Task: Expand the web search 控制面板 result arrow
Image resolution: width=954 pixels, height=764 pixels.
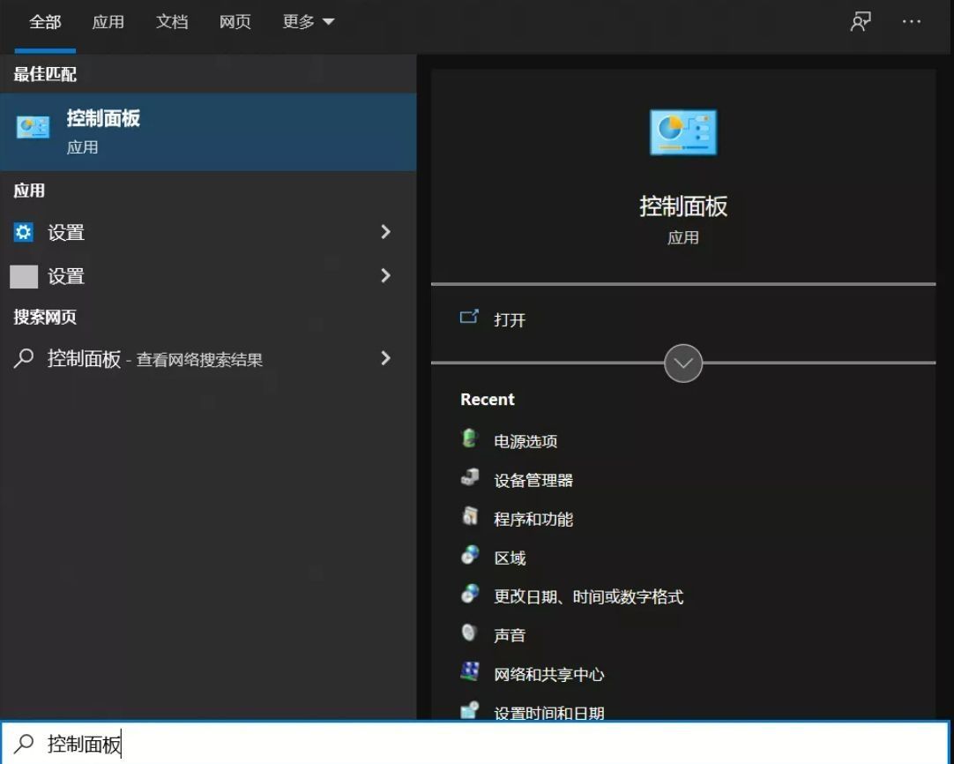Action: (x=385, y=358)
